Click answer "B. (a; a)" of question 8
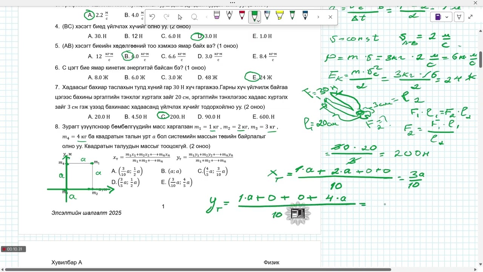 (171, 171)
